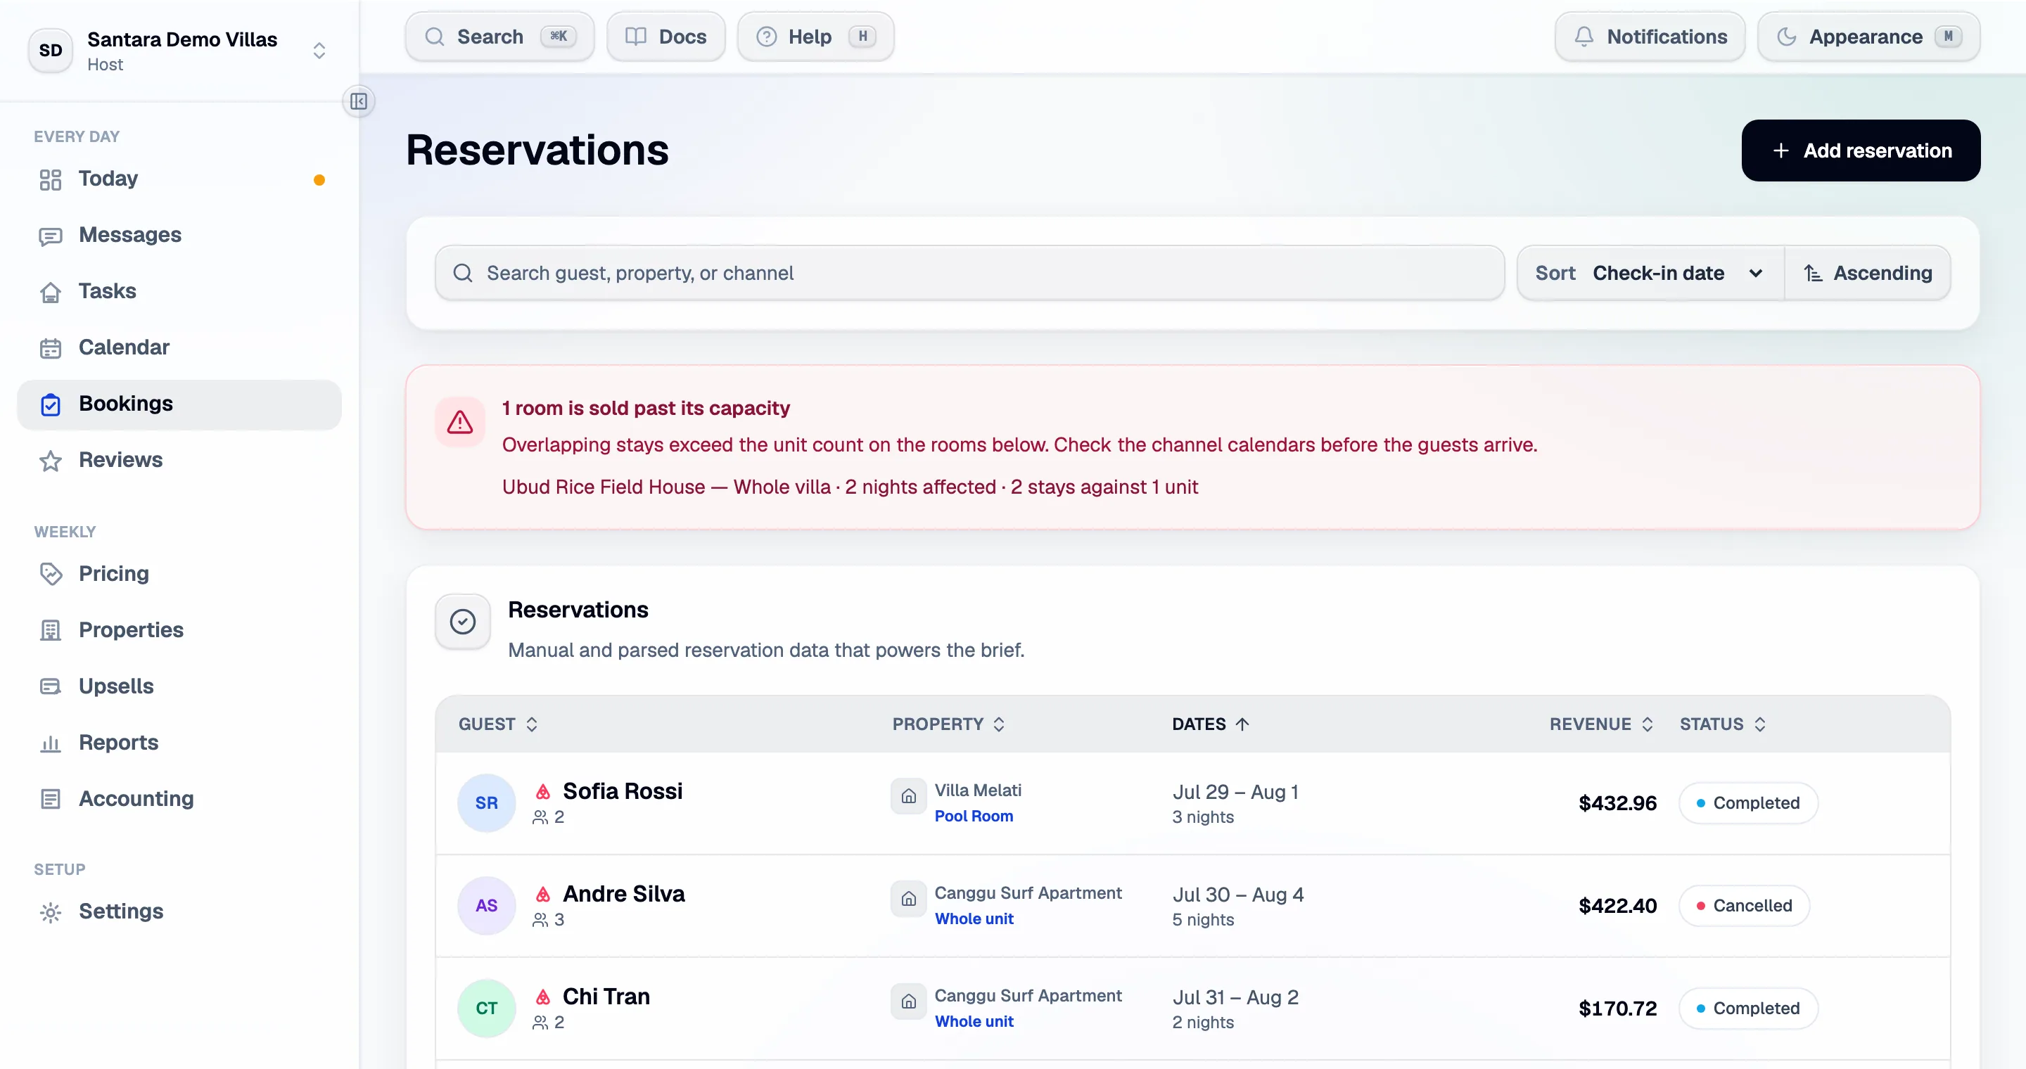Viewport: 2026px width, 1069px height.
Task: Click the Airbnb icon beside Chi Tran
Action: [542, 997]
